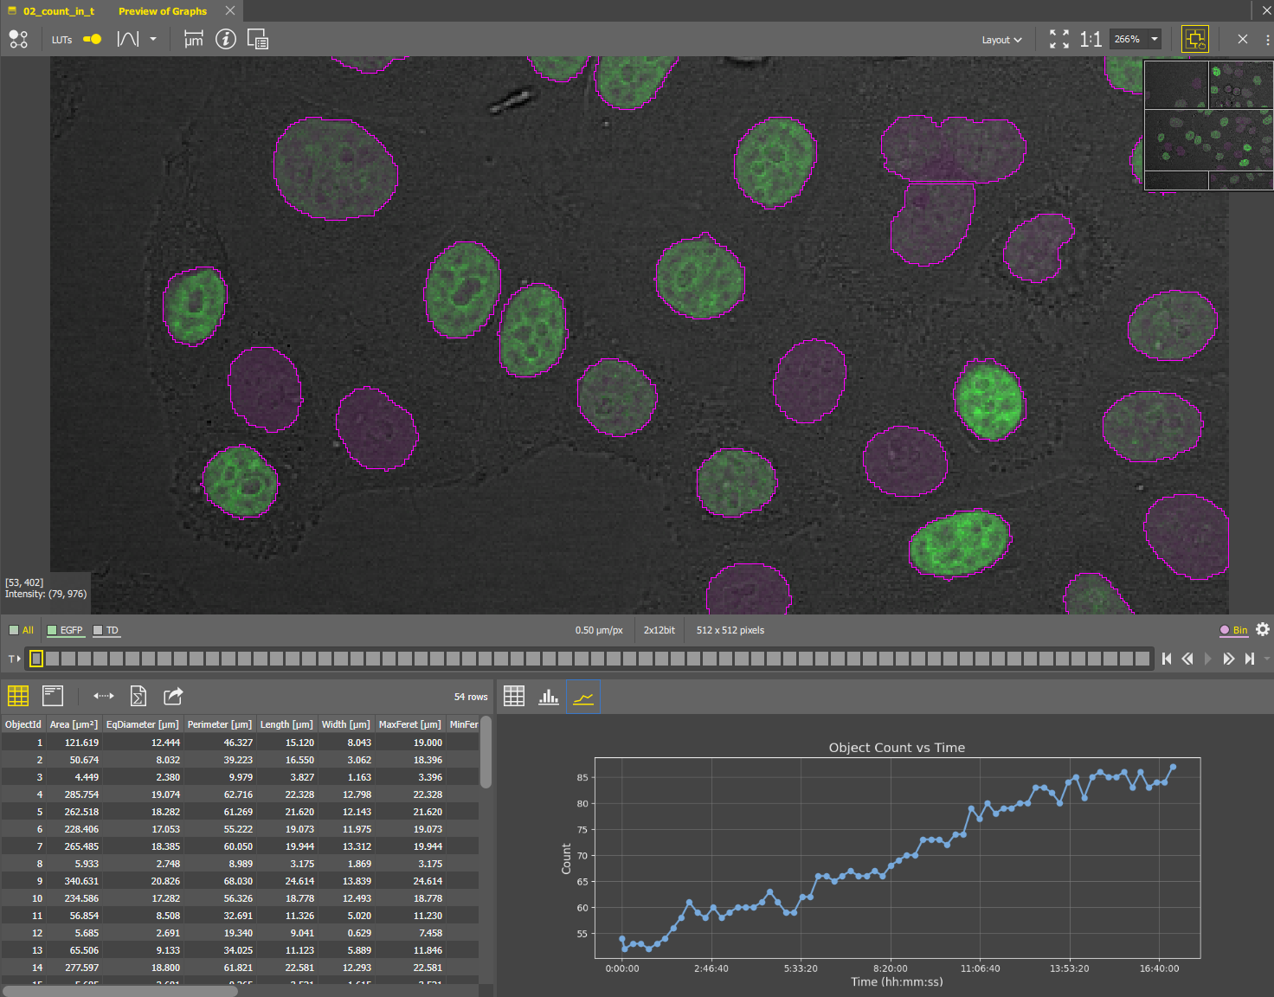Toggle the LUTs switch
Image resolution: width=1274 pixels, height=997 pixels.
point(92,39)
